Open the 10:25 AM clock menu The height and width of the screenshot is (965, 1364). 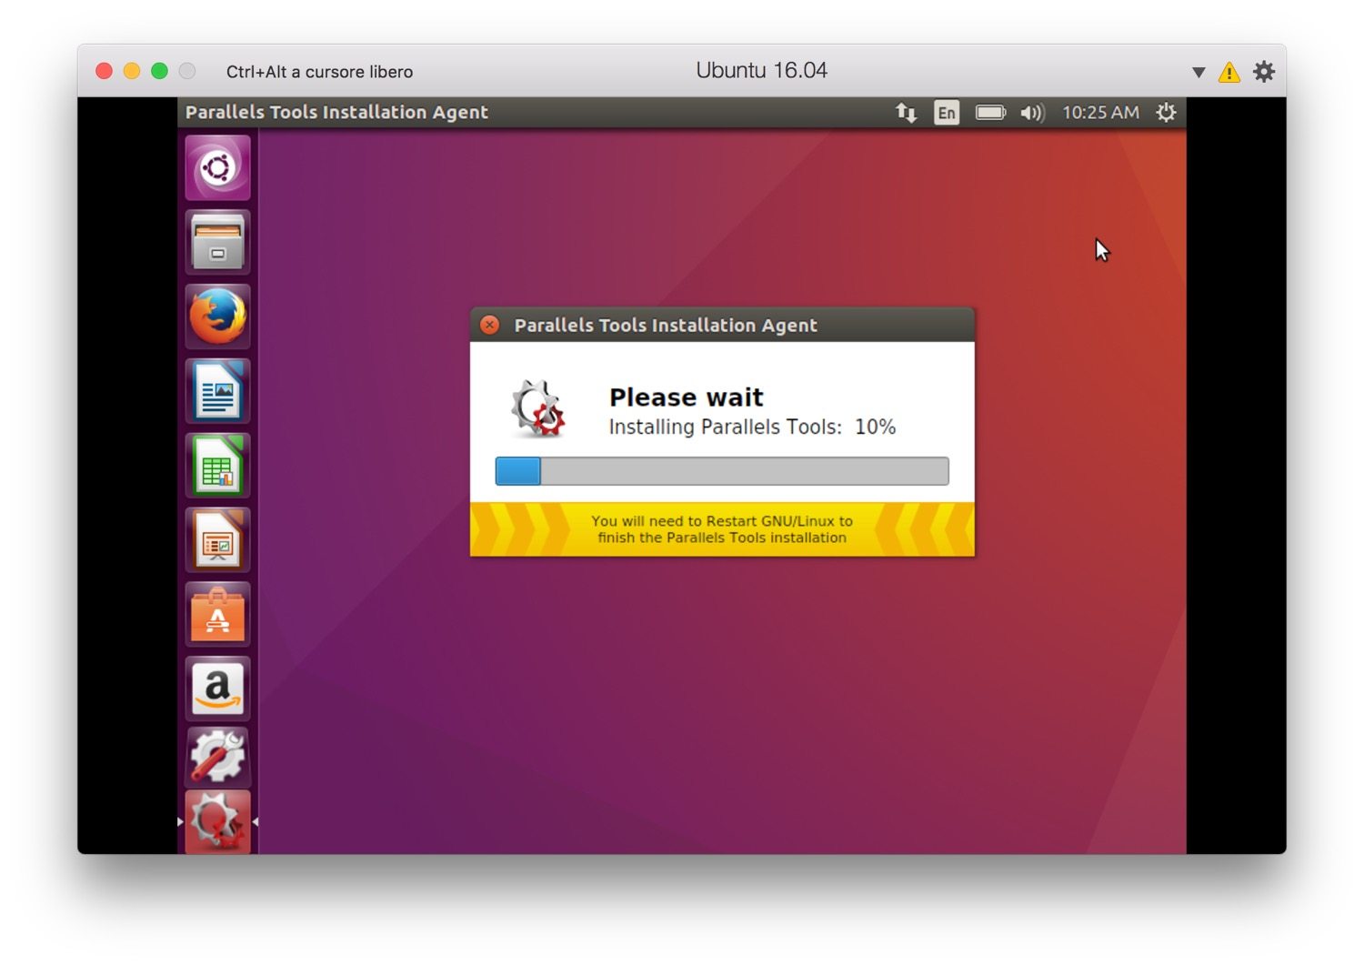(1100, 113)
